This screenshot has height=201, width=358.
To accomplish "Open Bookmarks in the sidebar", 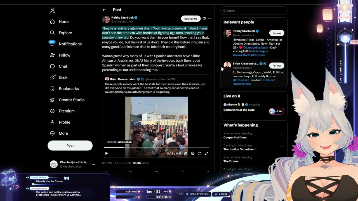I will click(x=64, y=88).
